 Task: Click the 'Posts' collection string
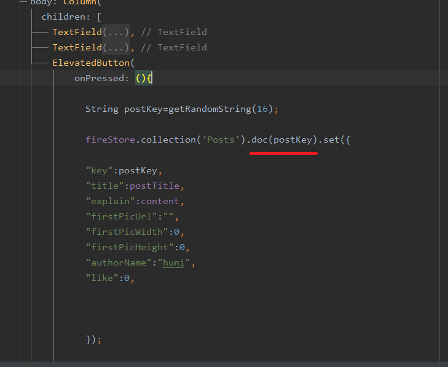coord(221,140)
